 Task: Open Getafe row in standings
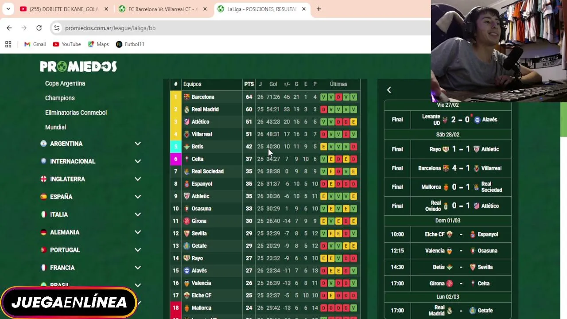[x=265, y=246]
